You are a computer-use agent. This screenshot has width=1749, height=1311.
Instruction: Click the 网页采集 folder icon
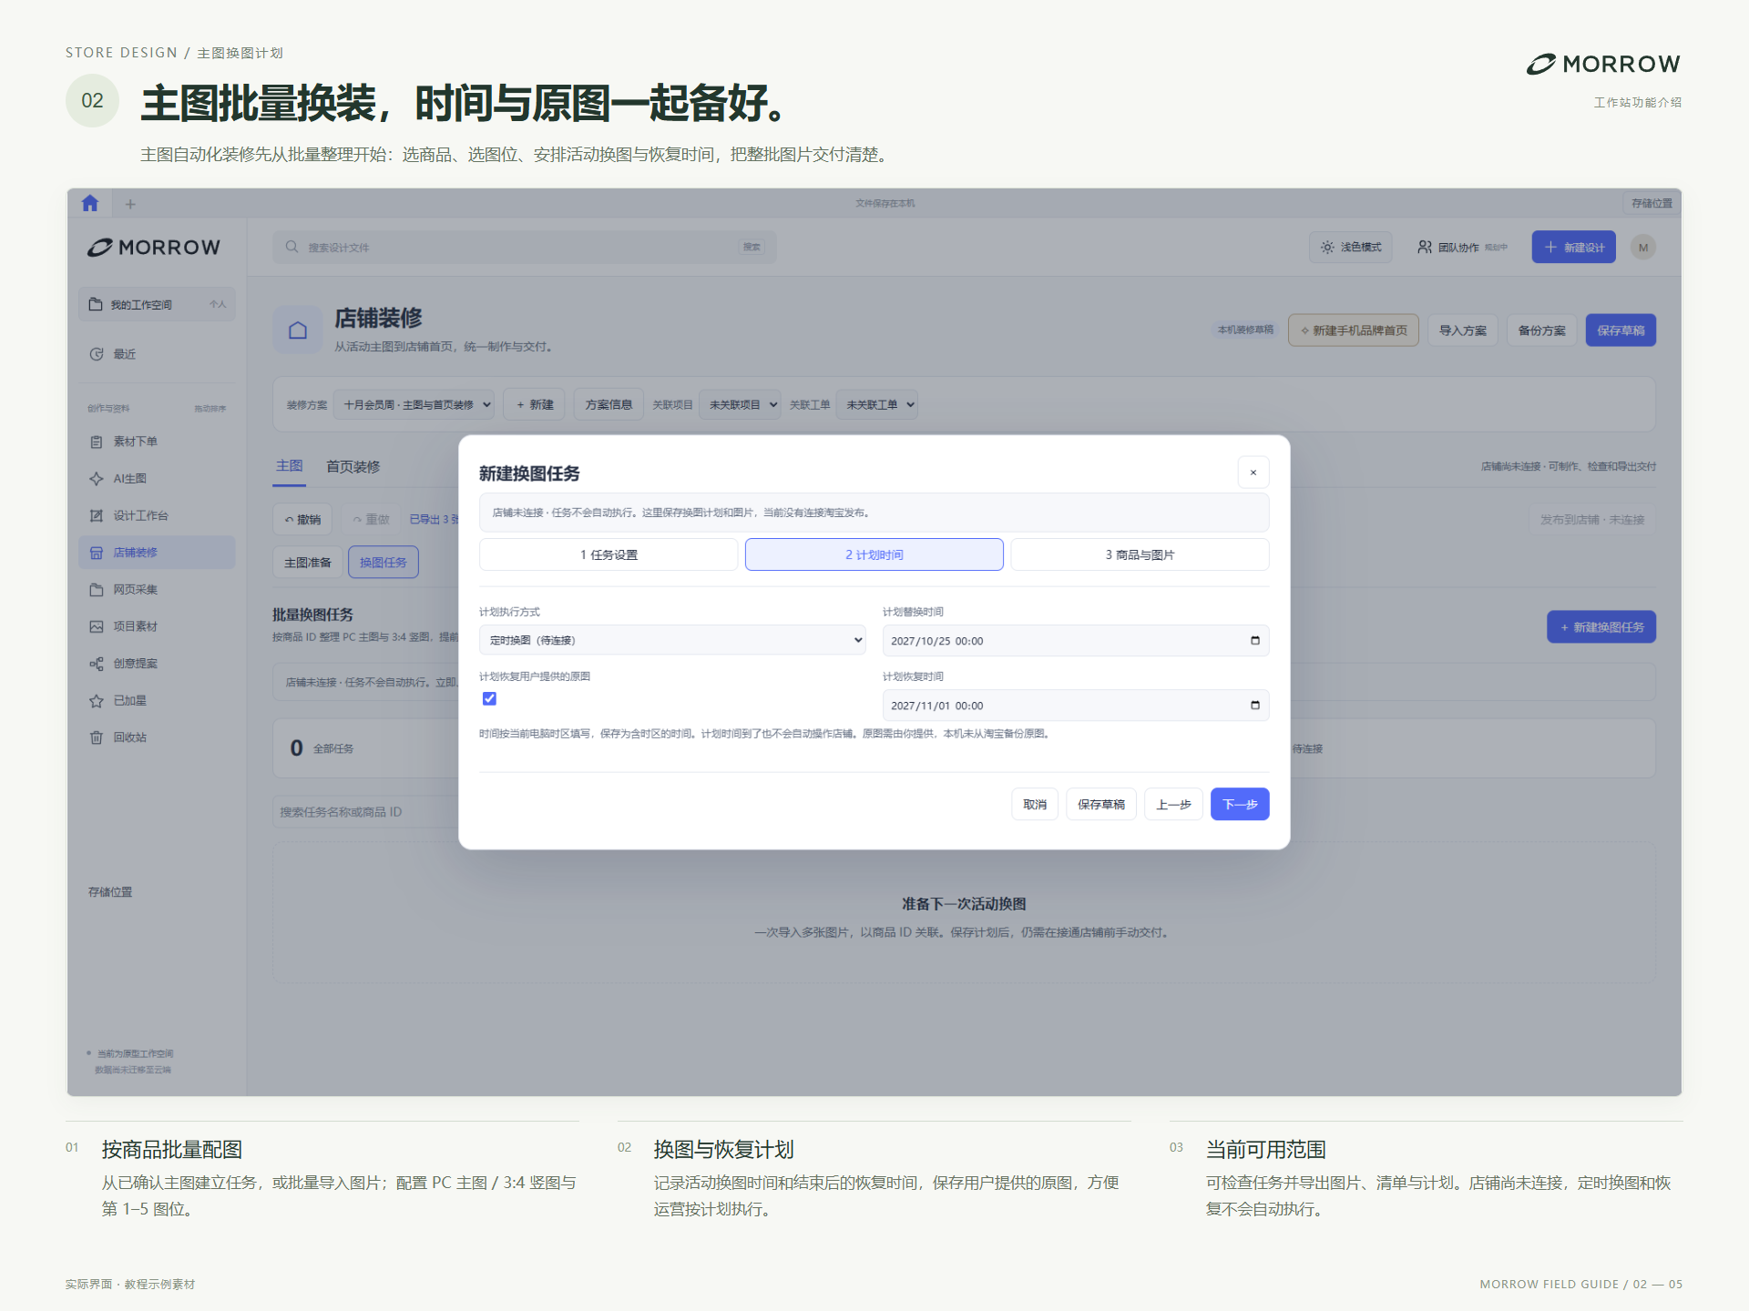[x=97, y=590]
